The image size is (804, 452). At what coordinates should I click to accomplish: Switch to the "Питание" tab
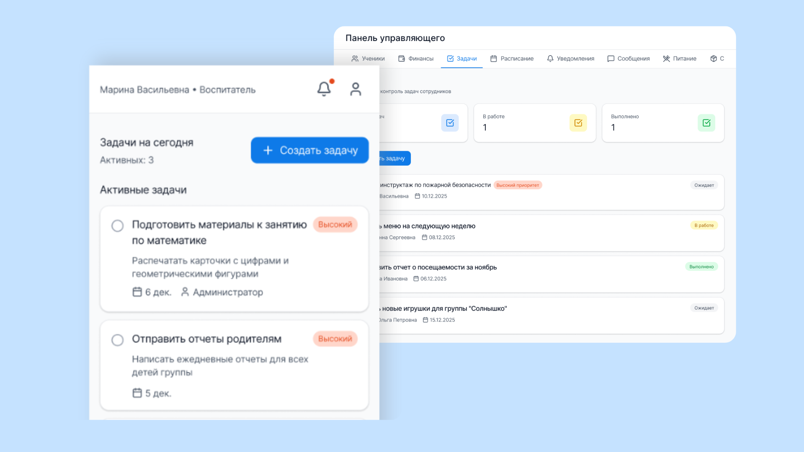pos(679,59)
